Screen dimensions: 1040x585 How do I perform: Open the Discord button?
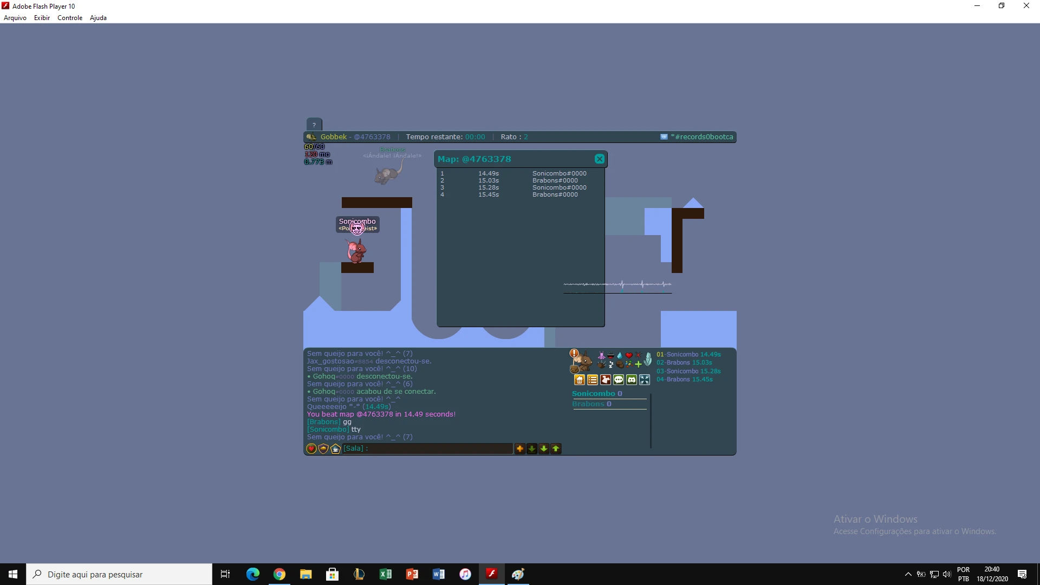(632, 380)
